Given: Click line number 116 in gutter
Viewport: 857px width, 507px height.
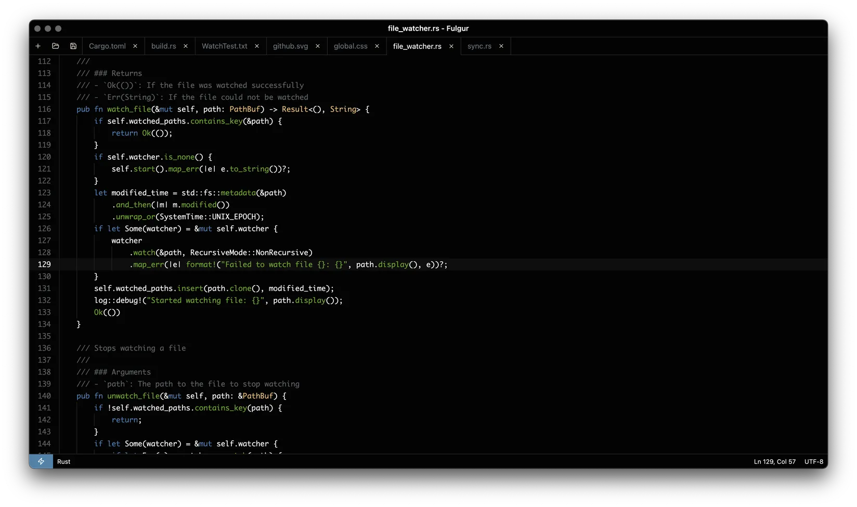Looking at the screenshot, I should coord(45,109).
